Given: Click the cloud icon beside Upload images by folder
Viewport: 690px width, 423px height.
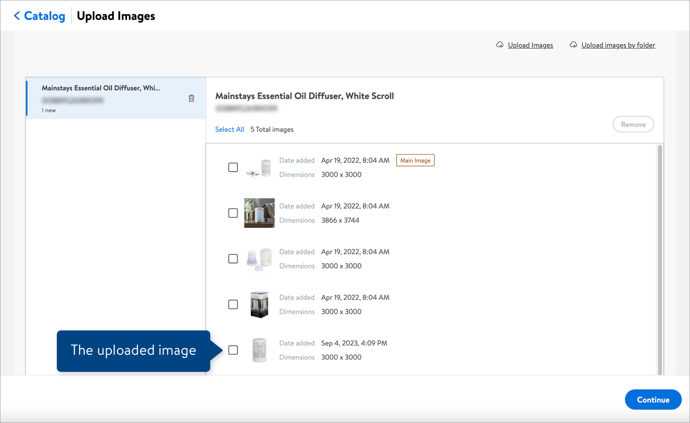Looking at the screenshot, I should click(574, 45).
